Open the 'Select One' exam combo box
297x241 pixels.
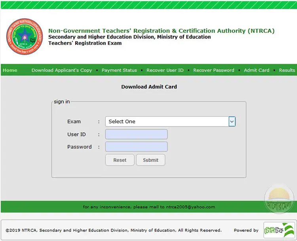166,122
